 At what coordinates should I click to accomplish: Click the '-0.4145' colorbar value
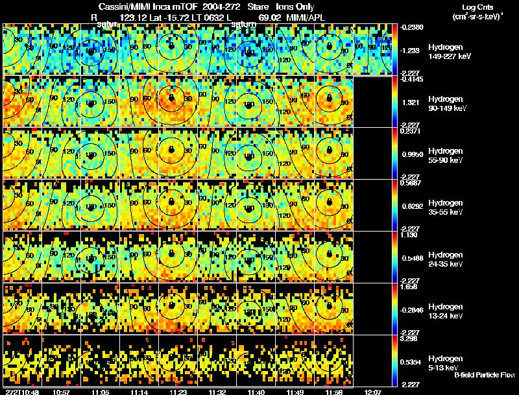(411, 79)
